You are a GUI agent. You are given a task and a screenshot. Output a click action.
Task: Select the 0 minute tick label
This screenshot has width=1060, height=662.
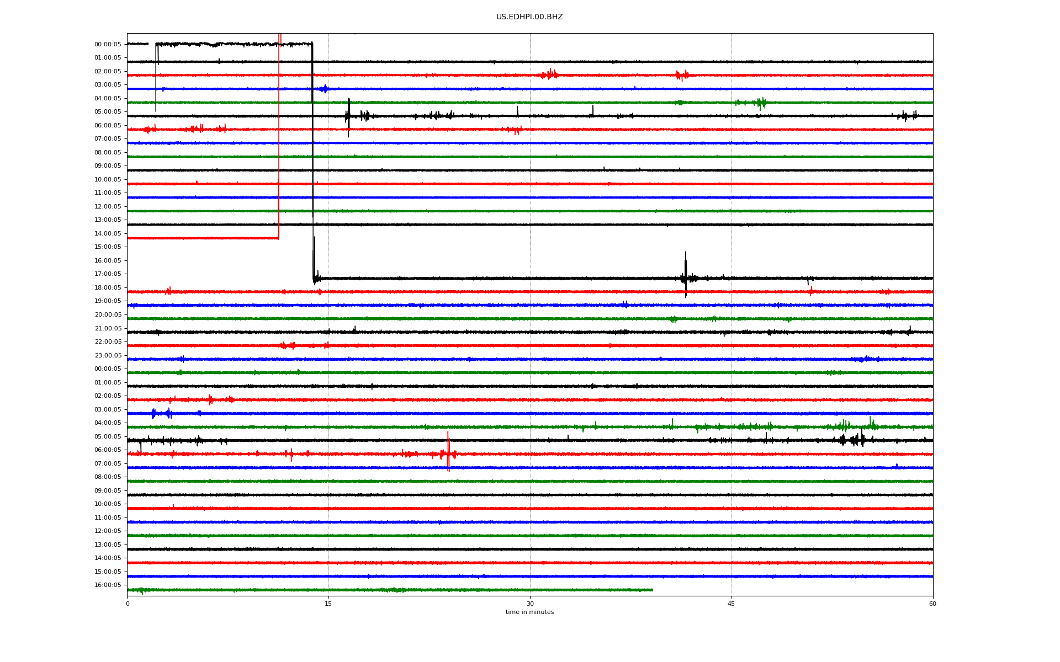[x=128, y=604]
